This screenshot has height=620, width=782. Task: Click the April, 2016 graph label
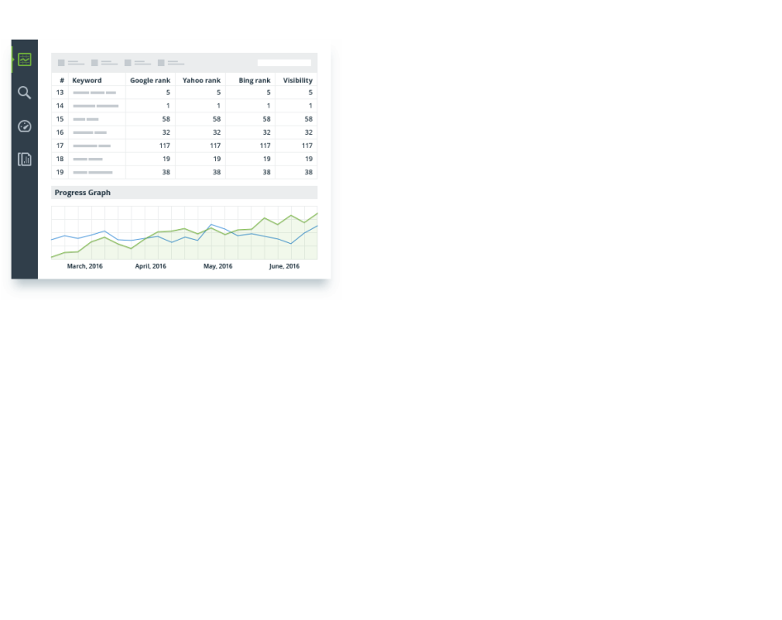point(150,266)
